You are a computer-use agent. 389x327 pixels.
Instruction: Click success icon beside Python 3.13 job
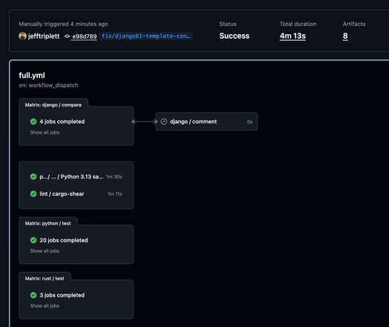coord(33,177)
